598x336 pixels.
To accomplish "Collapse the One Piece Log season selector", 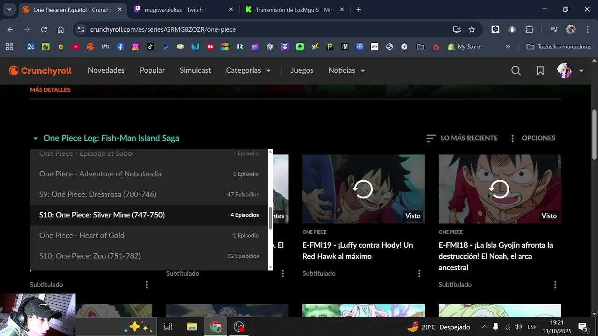I will tap(106, 138).
